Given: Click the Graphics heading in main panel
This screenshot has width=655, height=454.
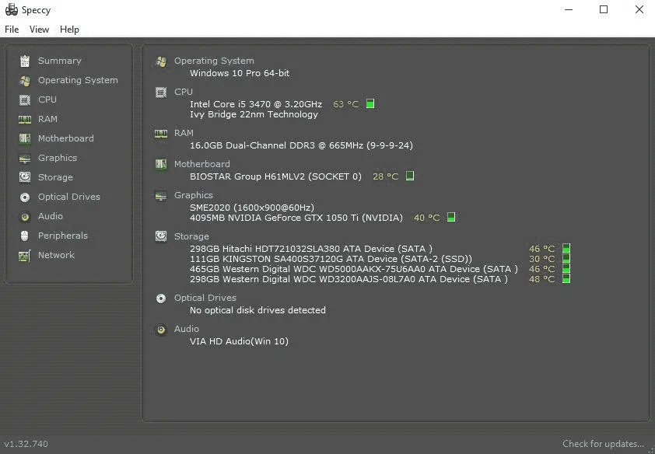Looking at the screenshot, I should click(194, 195).
